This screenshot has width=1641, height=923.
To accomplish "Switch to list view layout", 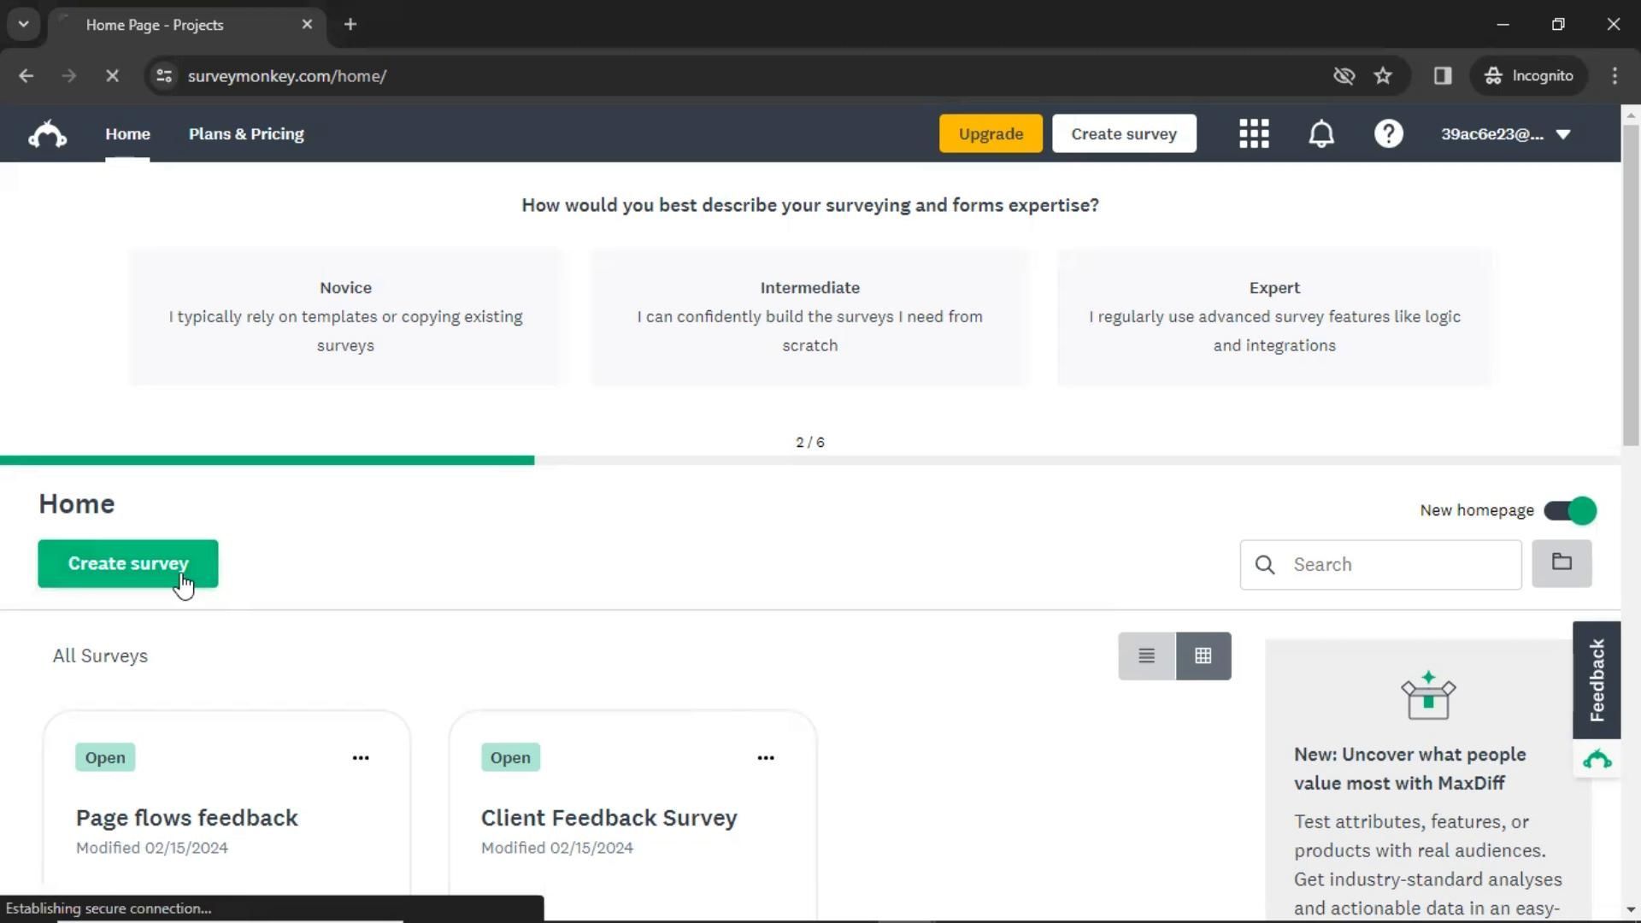I will click(x=1146, y=656).
